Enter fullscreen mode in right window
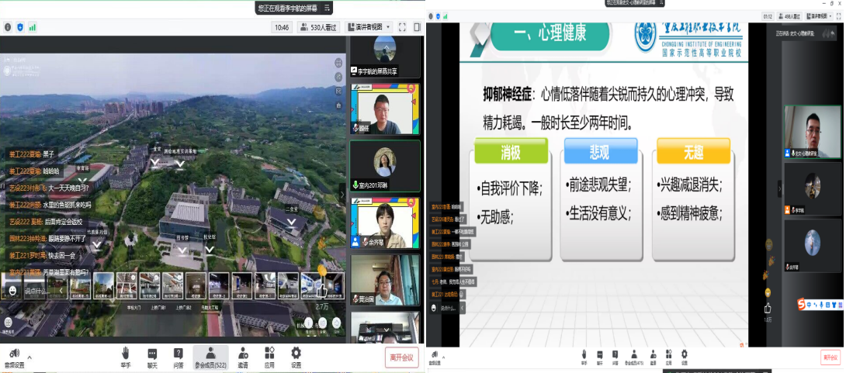Image resolution: width=846 pixels, height=373 pixels. click(838, 16)
